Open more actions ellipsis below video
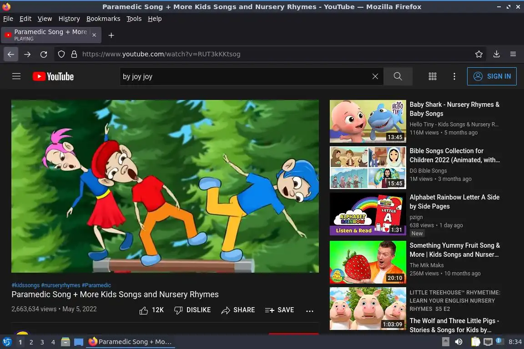524x349 pixels. click(x=310, y=310)
